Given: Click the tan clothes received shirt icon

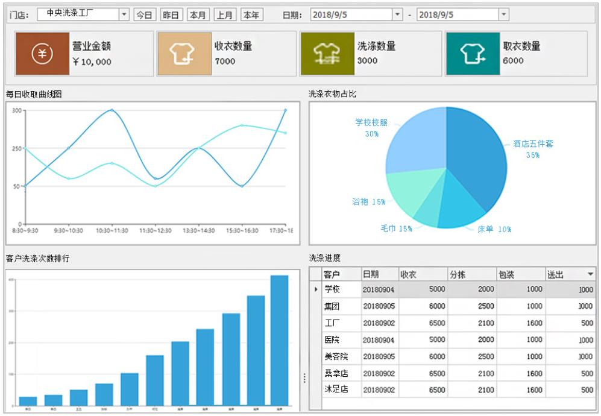Looking at the screenshot, I should 184,54.
